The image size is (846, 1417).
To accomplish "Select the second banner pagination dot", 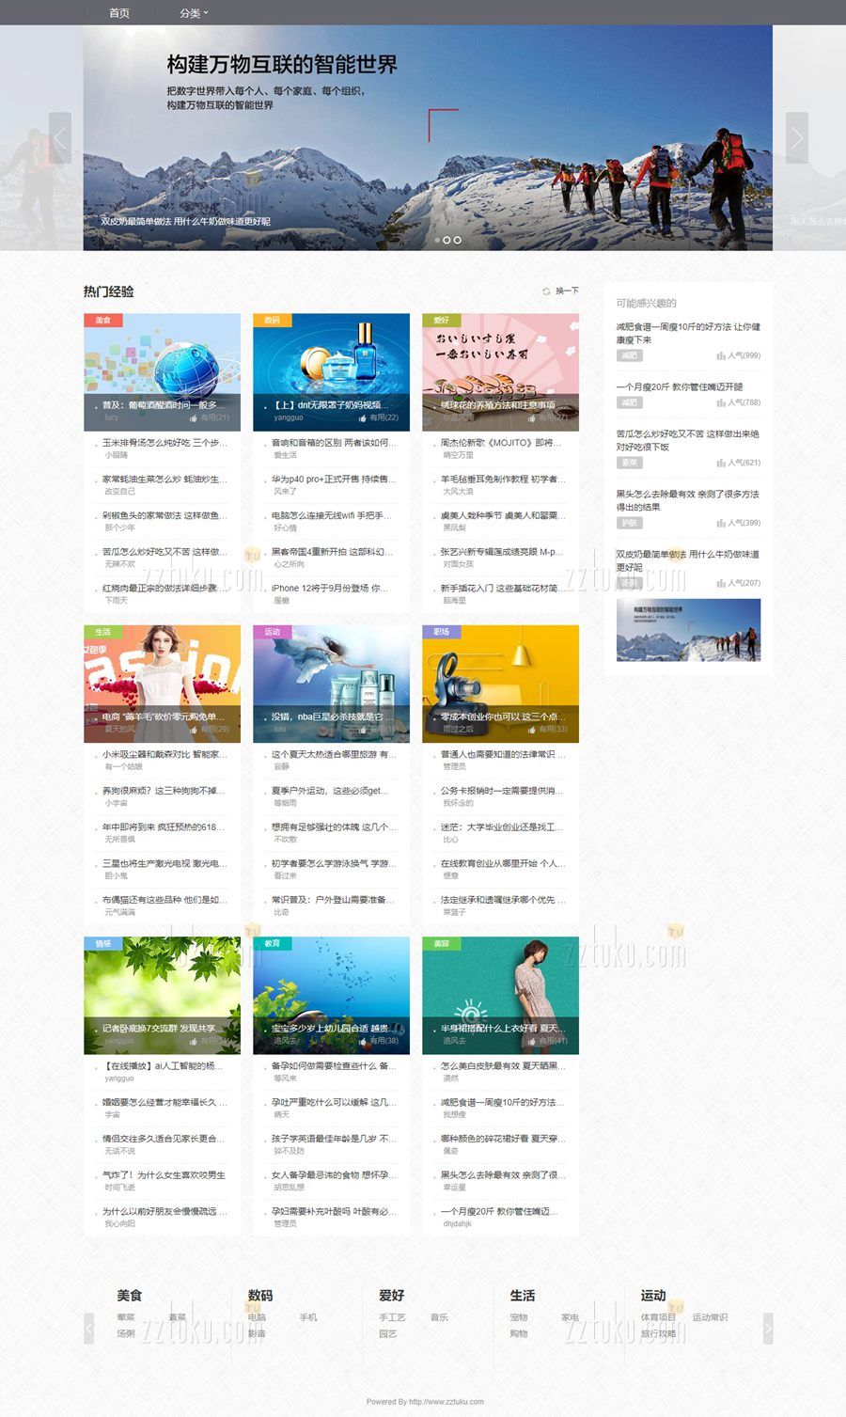I will click(447, 240).
